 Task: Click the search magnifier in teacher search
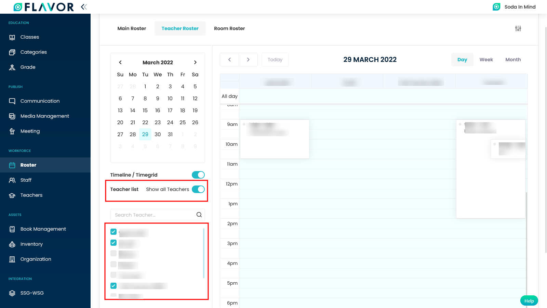click(199, 215)
